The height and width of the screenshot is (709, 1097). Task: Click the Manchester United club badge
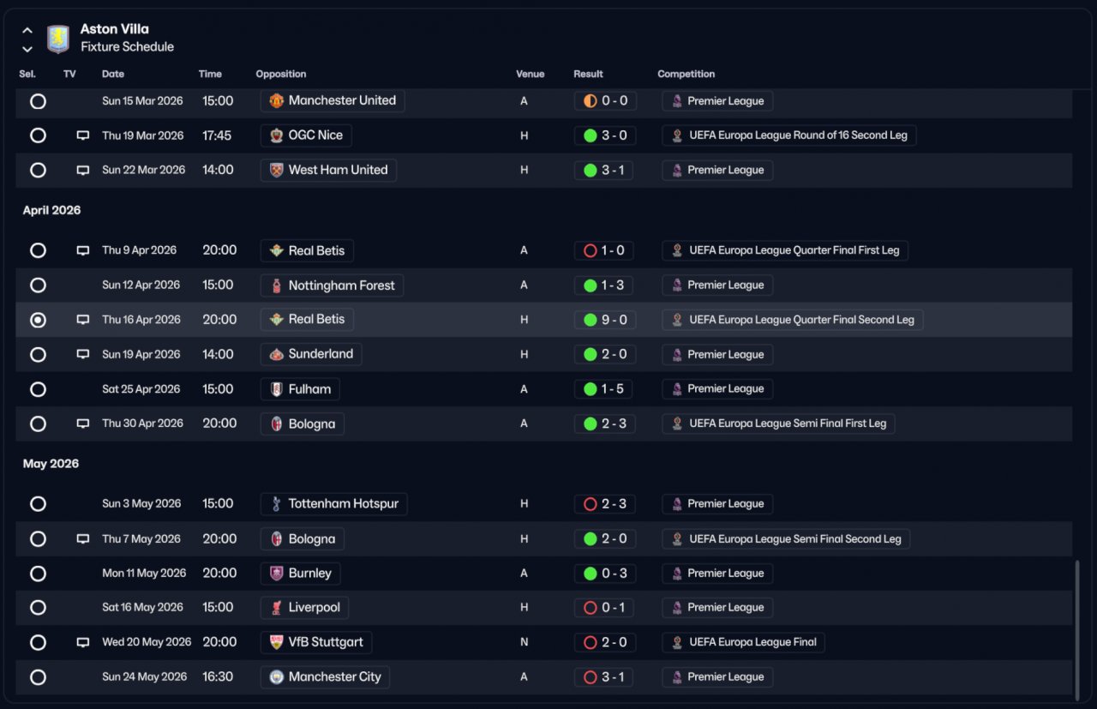pos(276,101)
